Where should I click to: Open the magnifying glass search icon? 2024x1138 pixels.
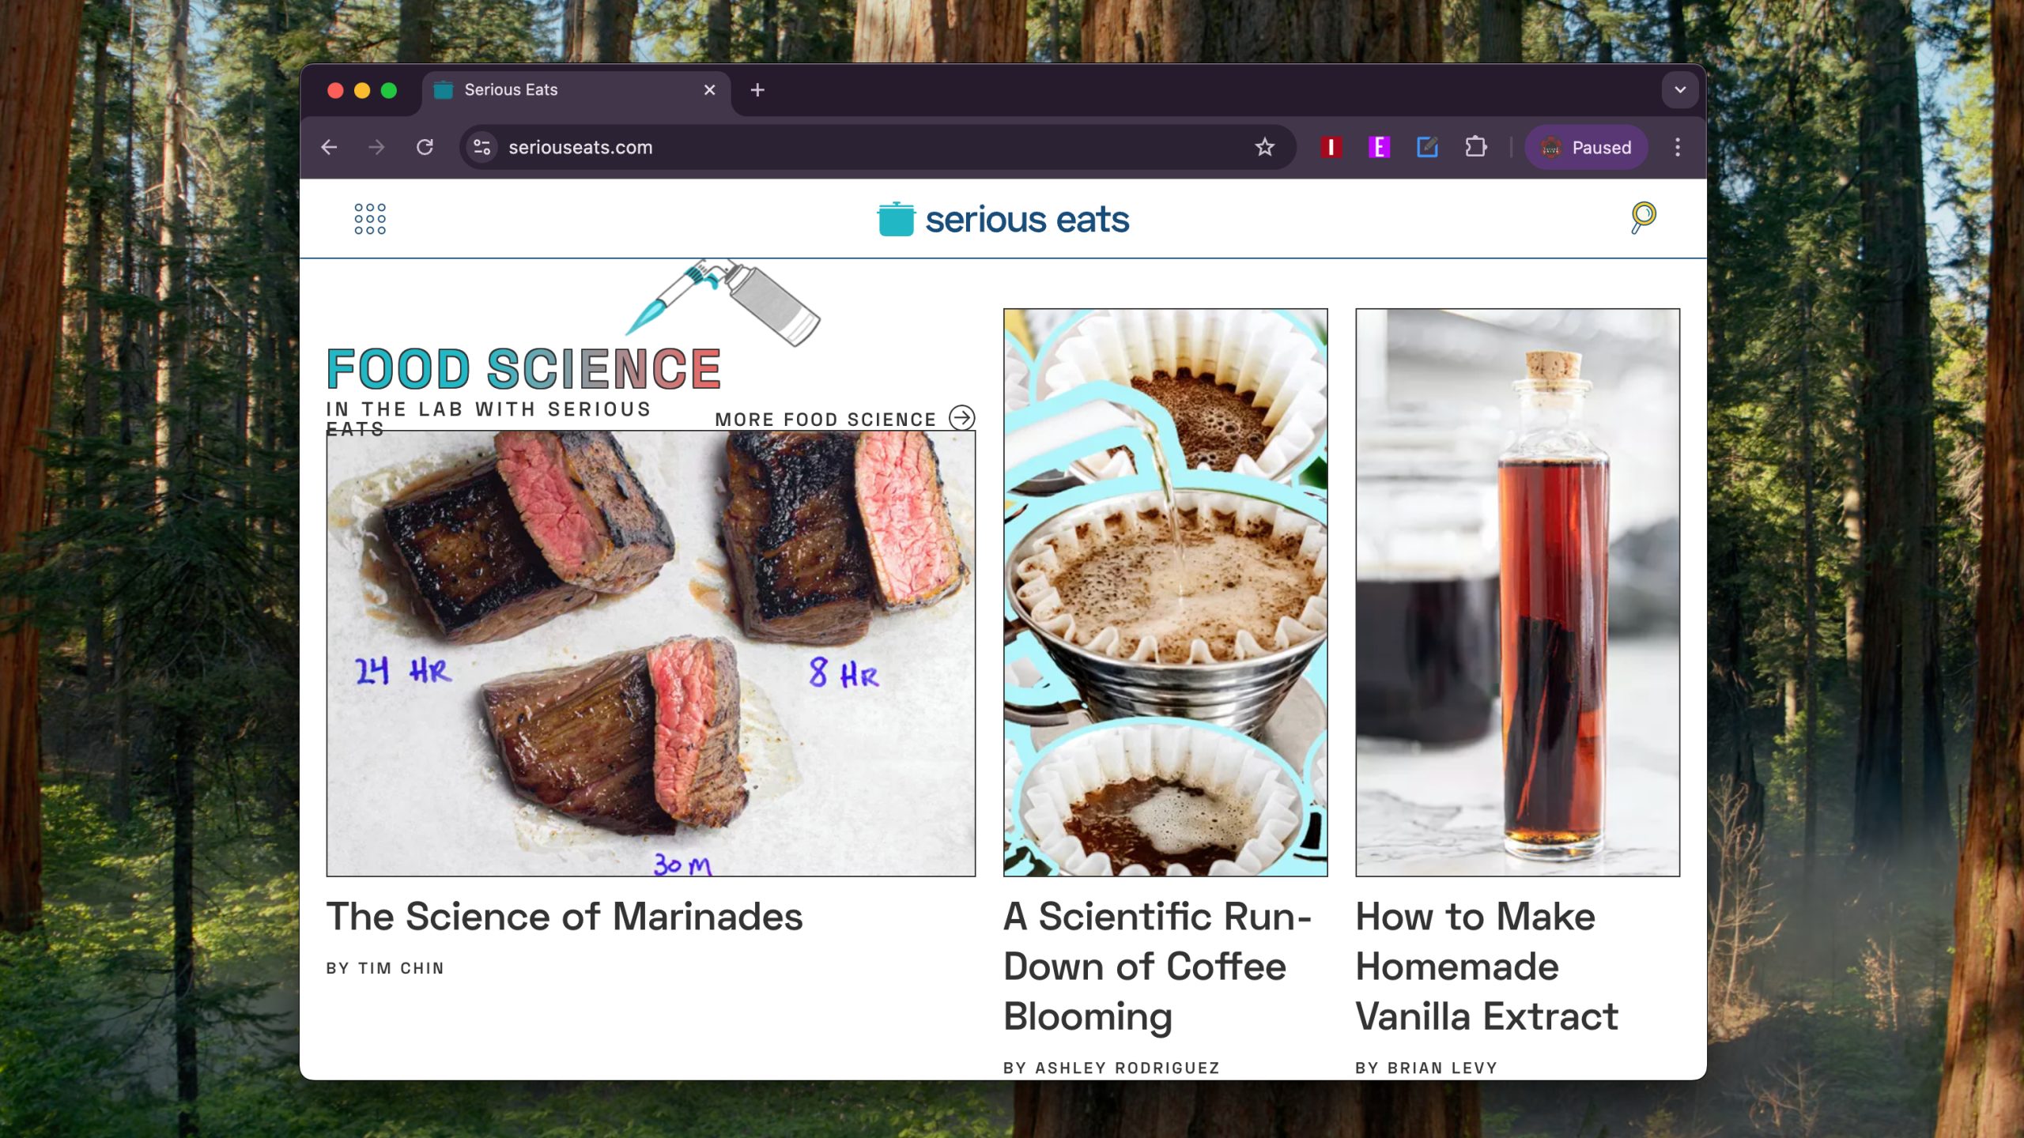pos(1643,217)
